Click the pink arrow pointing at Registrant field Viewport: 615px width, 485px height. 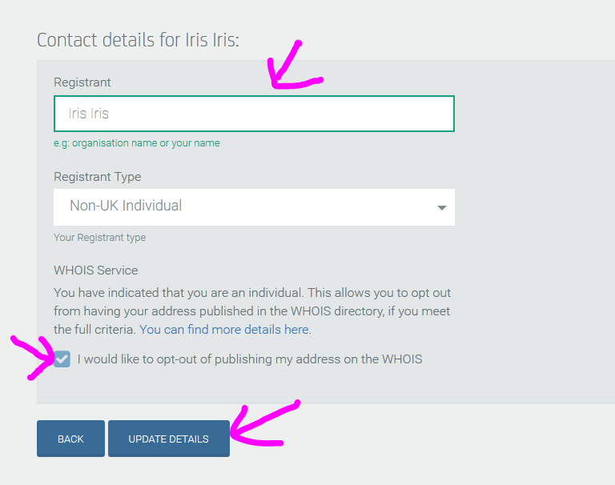(294, 65)
